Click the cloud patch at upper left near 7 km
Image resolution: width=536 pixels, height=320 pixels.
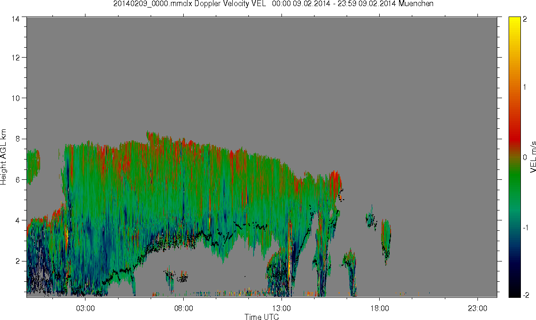(33, 166)
